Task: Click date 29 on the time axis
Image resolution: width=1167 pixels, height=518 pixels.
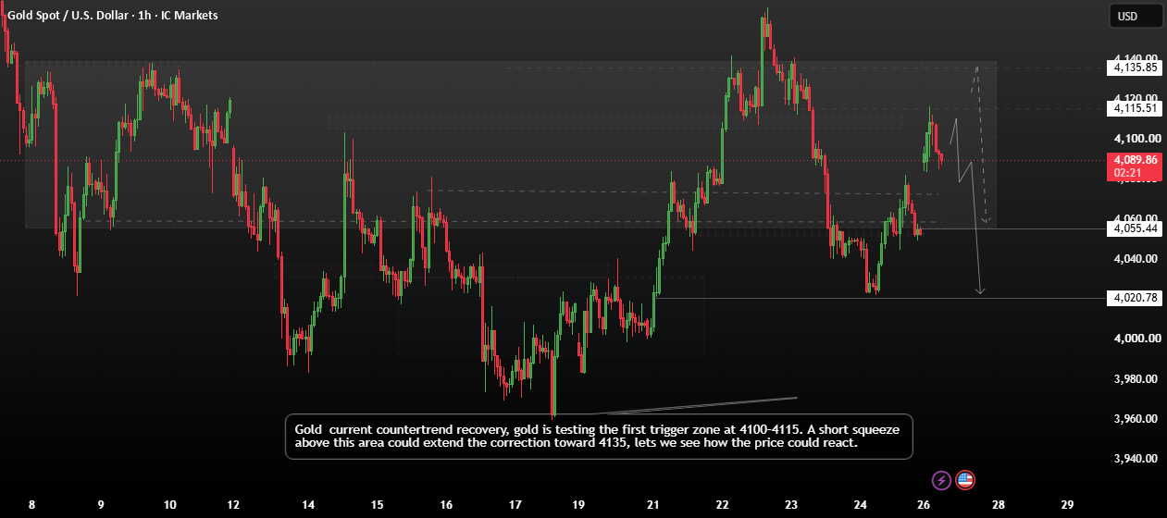Action: (x=1067, y=505)
